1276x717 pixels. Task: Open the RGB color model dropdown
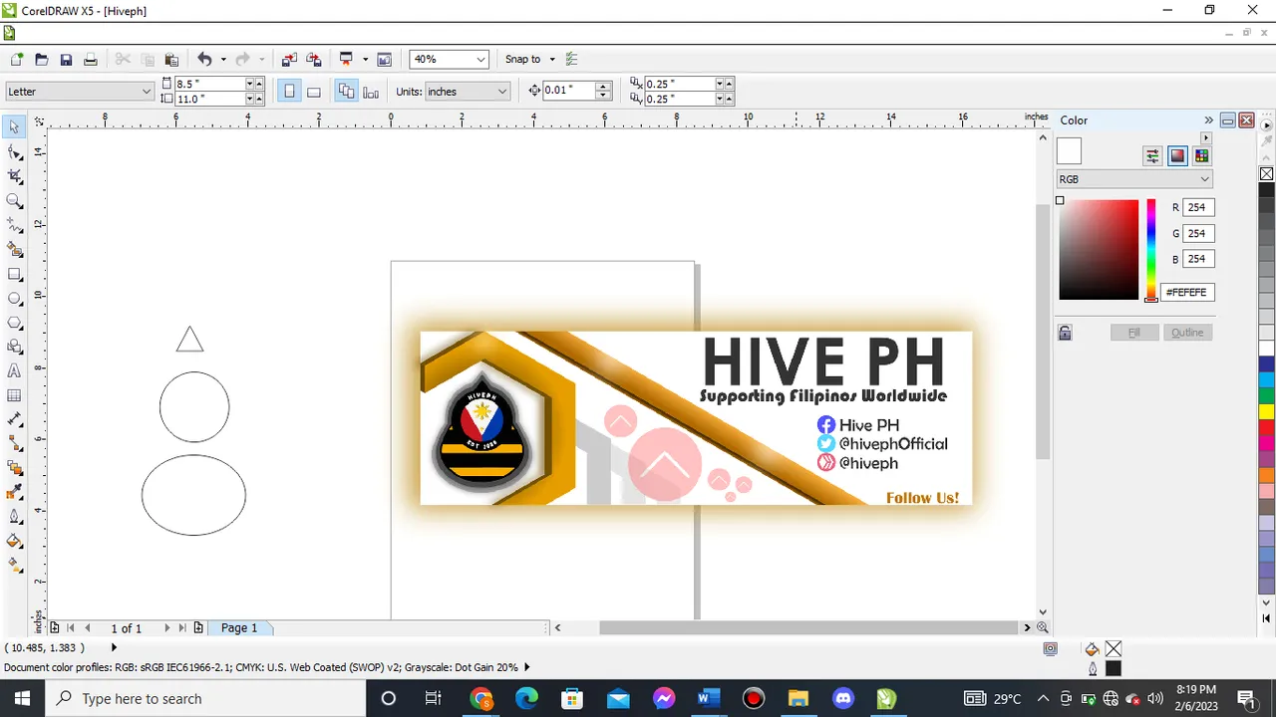tap(1205, 179)
